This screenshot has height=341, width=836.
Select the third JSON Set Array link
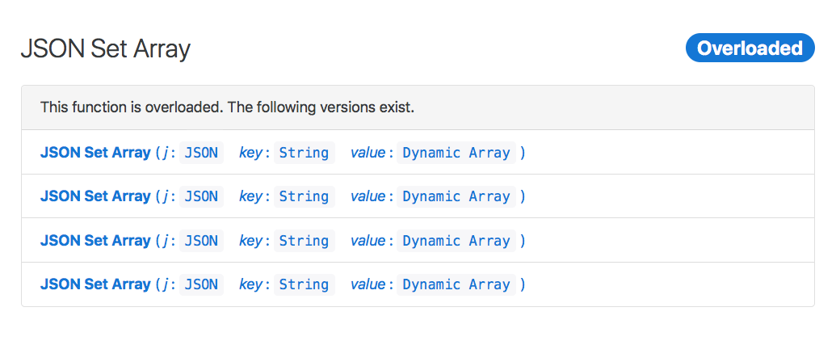coord(95,241)
